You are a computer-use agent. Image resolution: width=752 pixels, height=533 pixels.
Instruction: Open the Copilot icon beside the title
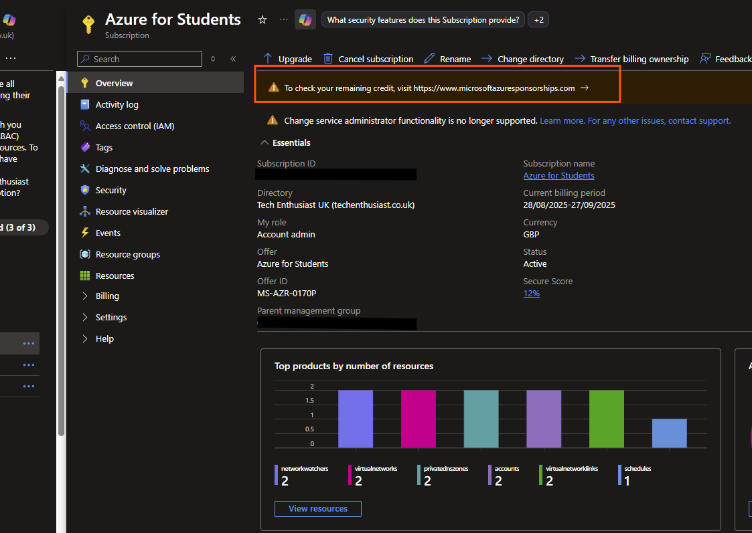point(305,19)
